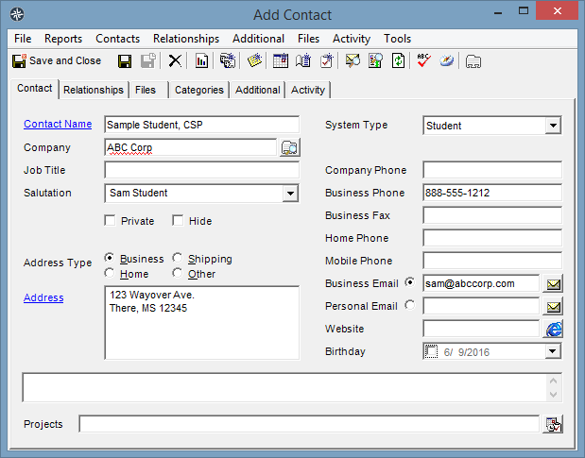Select the Business address type
This screenshot has width=585, height=458.
point(110,258)
